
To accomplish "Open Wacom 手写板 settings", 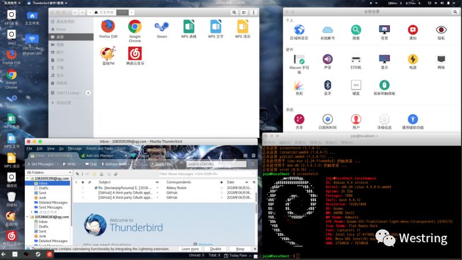I will pyautogui.click(x=299, y=63).
